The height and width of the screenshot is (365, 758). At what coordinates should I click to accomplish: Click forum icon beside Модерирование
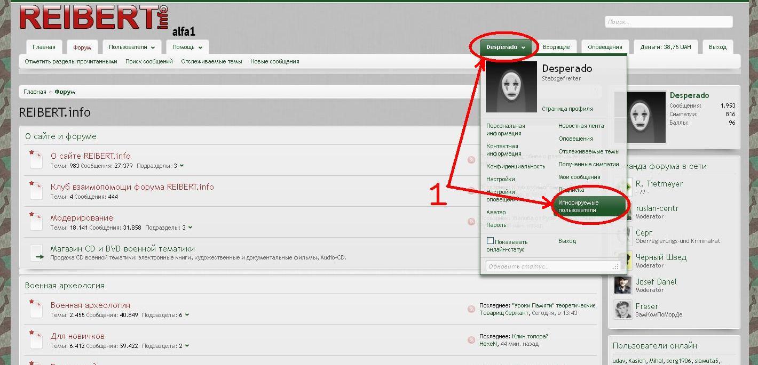[x=36, y=222]
